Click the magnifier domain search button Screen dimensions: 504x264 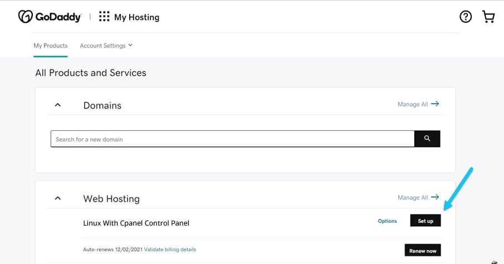tap(427, 139)
